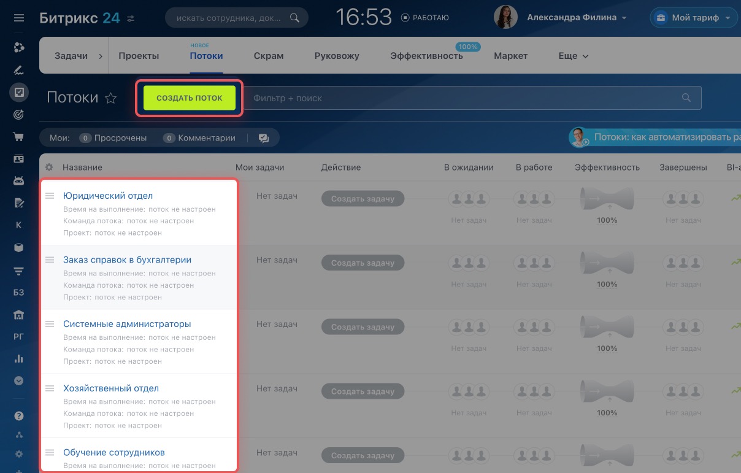Click the mark-all-comments-read chat icon
741x473 pixels.
(x=264, y=139)
